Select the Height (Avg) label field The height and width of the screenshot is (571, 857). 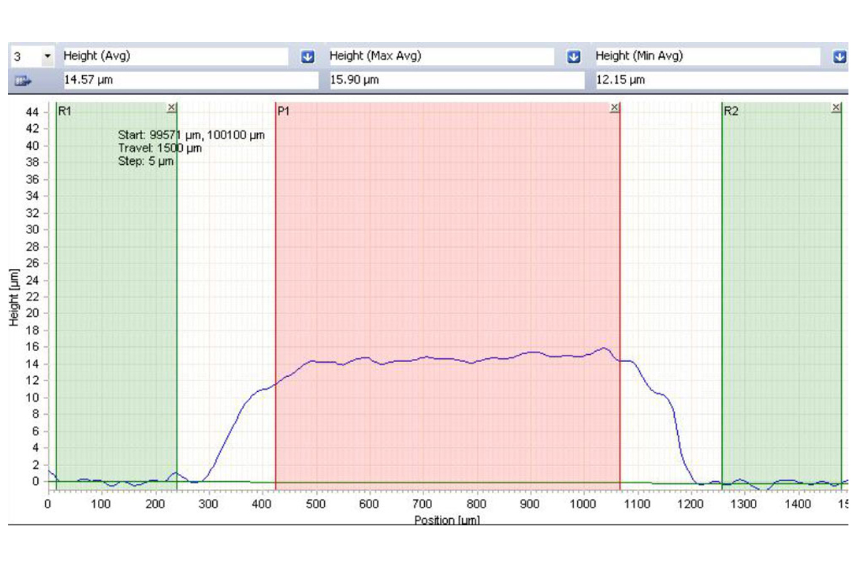175,56
